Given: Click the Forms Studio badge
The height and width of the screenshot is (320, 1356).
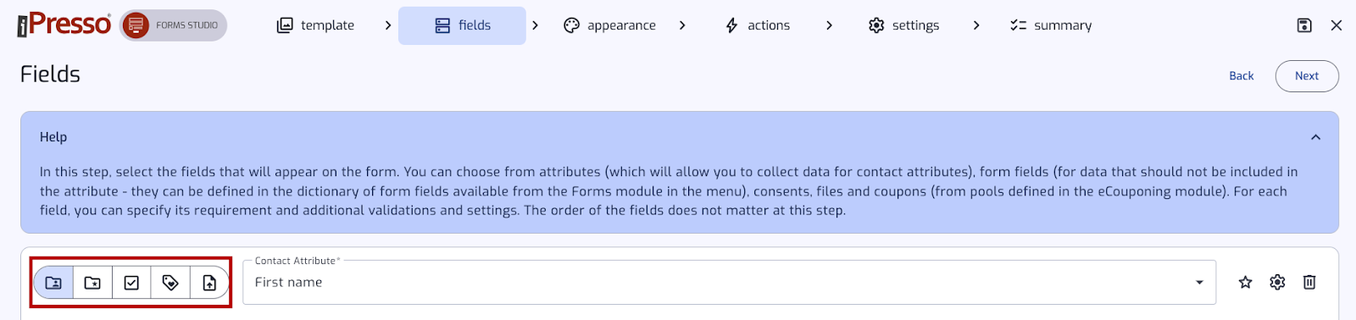Looking at the screenshot, I should coord(174,25).
